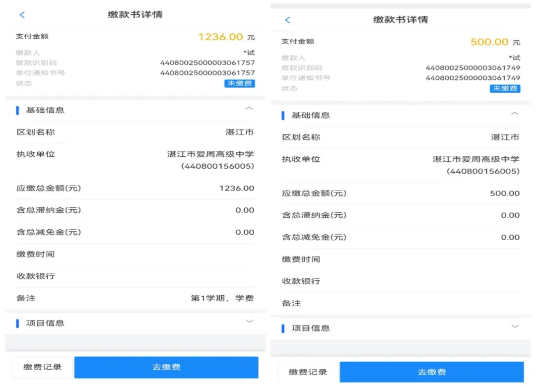Tap 含总滞纳金 value 0.00 on the 1236.00 screen
Image resolution: width=536 pixels, height=386 pixels.
click(x=245, y=210)
